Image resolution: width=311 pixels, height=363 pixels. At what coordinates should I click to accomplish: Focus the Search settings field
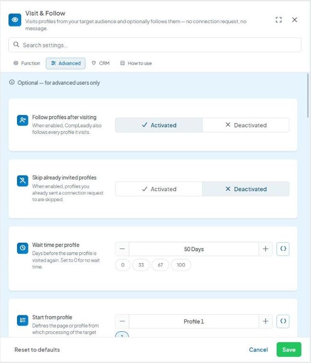pyautogui.click(x=155, y=45)
